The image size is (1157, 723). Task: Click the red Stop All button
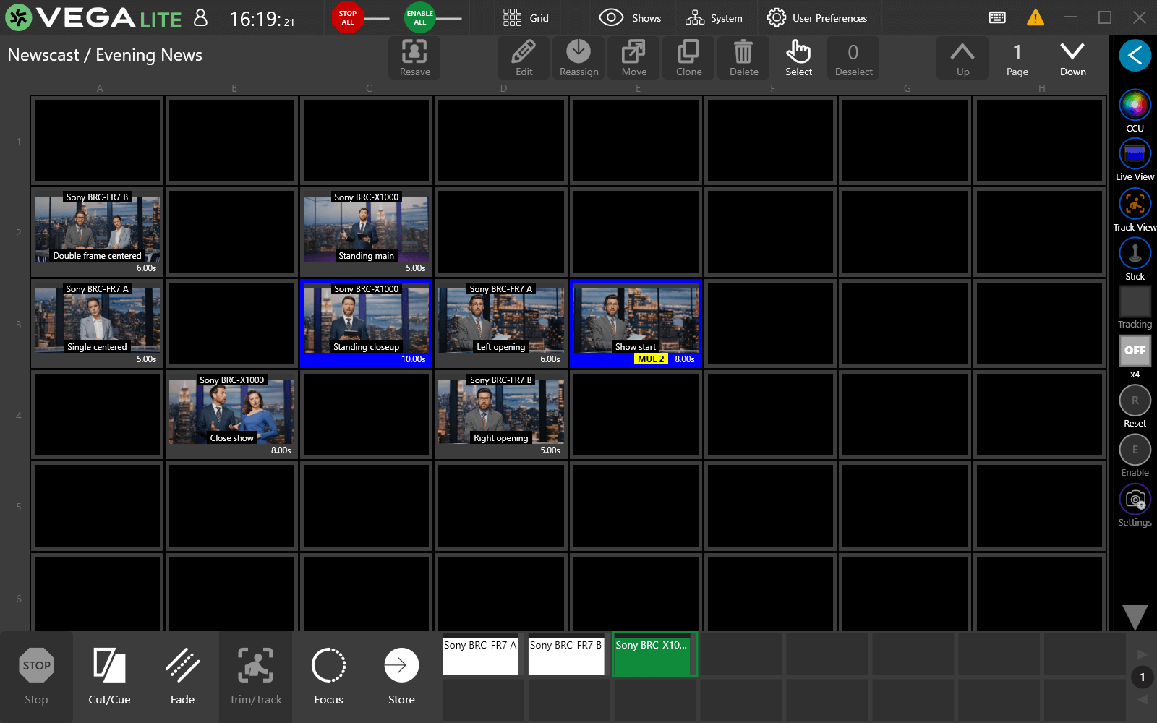pos(347,18)
